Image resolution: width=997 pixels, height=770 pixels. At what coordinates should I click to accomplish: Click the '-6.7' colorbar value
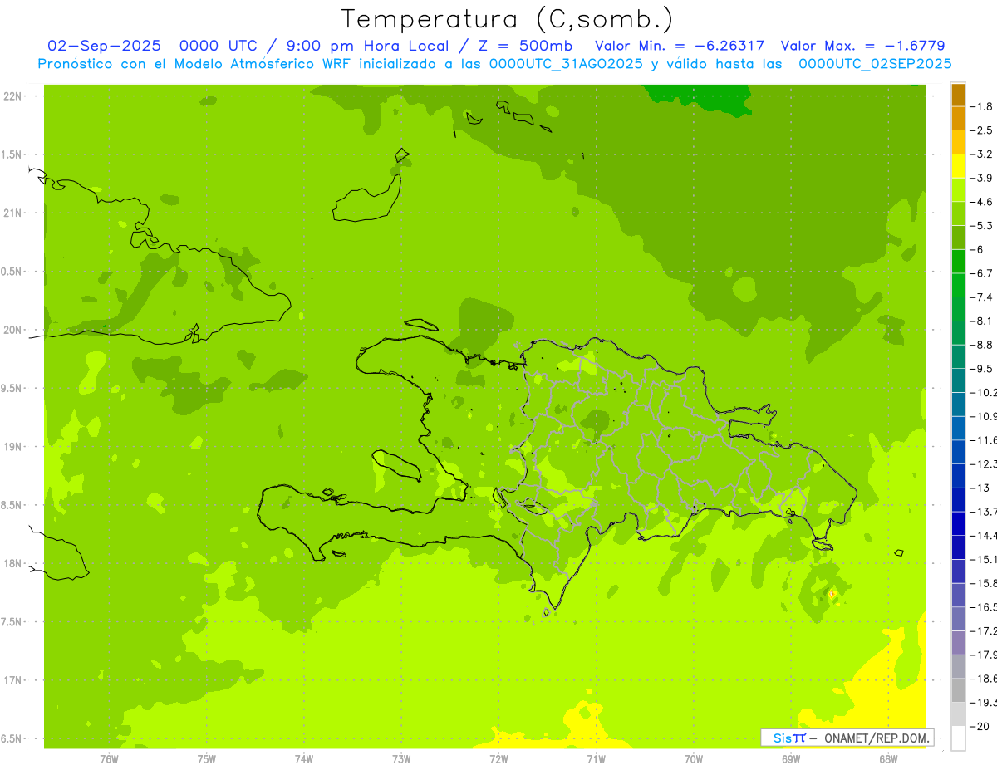point(983,273)
